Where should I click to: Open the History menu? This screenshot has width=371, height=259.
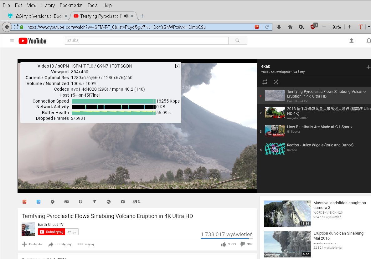click(x=48, y=5)
